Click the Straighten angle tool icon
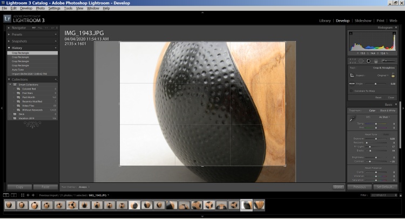 [x=352, y=84]
